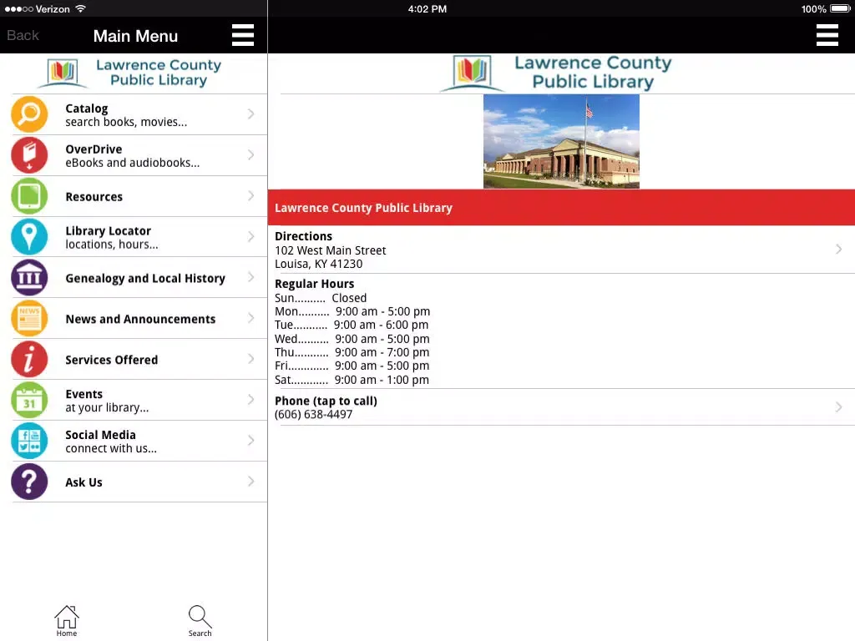Expand the Events row chevron

(250, 400)
